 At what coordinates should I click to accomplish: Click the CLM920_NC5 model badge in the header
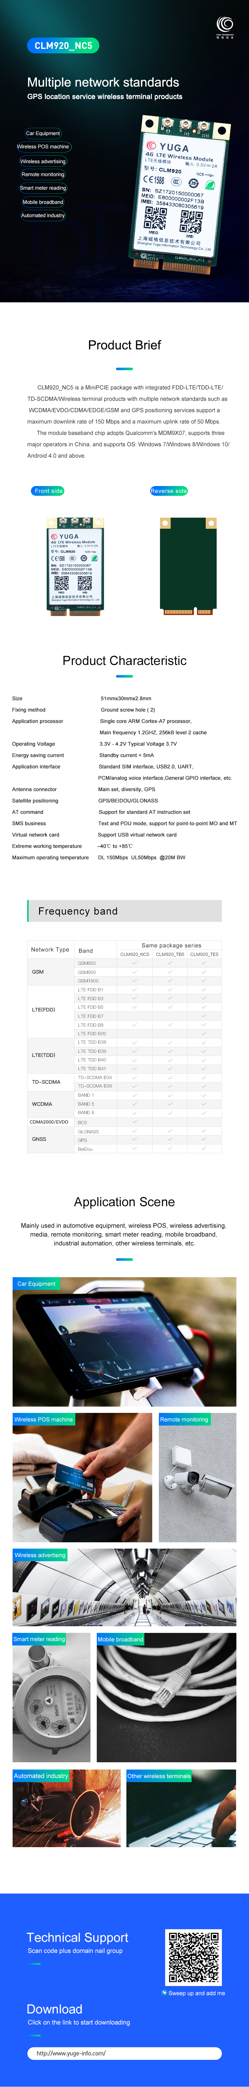63,45
